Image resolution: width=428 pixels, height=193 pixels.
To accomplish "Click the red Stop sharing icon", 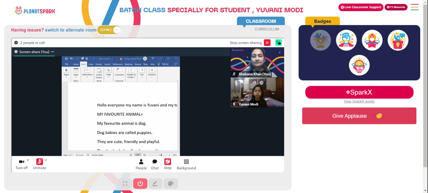I will [x=168, y=162].
